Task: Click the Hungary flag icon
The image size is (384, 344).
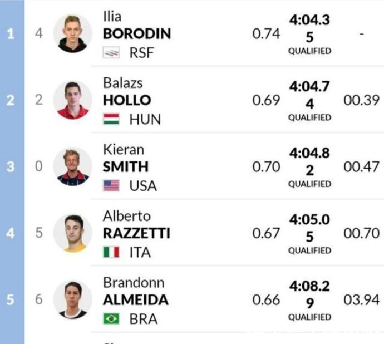Action: pyautogui.click(x=111, y=119)
